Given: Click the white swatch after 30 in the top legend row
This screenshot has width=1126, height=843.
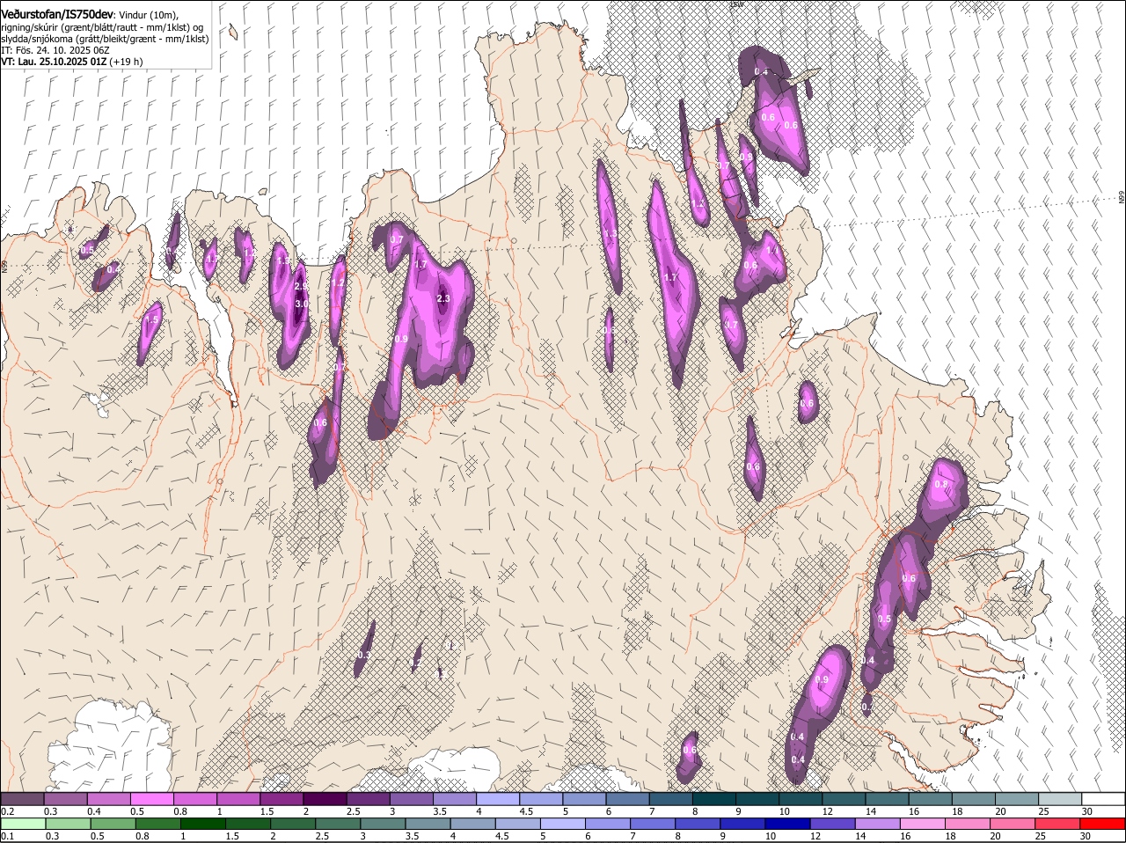Looking at the screenshot, I should point(1104,798).
